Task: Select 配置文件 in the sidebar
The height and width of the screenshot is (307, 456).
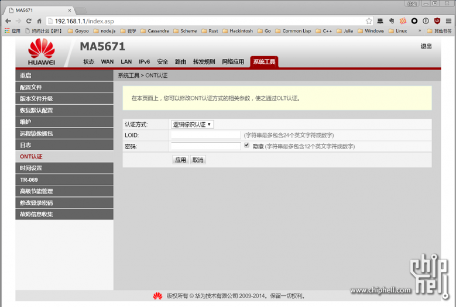Action: (x=64, y=87)
